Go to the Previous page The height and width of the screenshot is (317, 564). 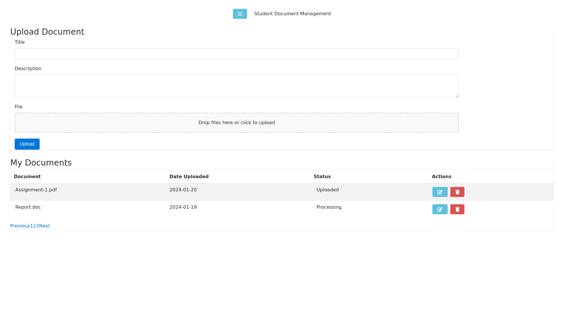coord(20,226)
